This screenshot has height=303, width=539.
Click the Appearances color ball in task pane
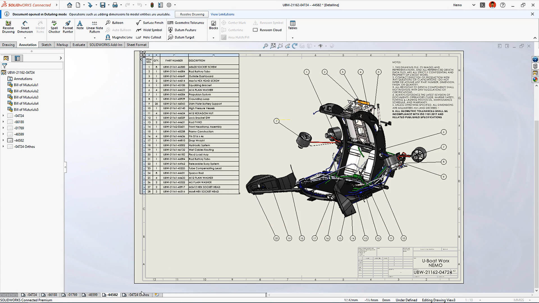535,79
